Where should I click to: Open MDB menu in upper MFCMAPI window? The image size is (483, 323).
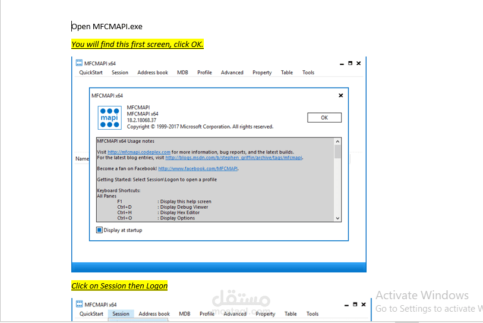point(182,73)
